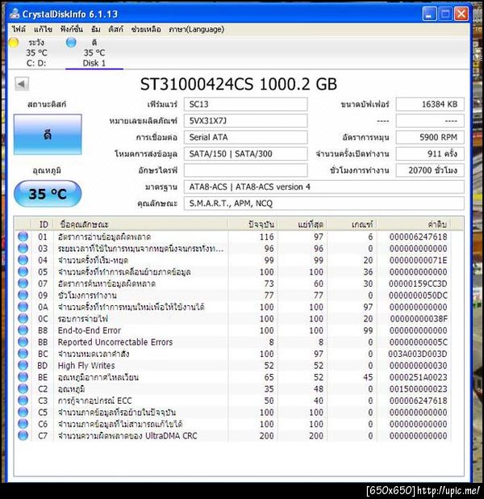Click blue status icon of Reported Uncorrectable Errors

click(x=23, y=342)
